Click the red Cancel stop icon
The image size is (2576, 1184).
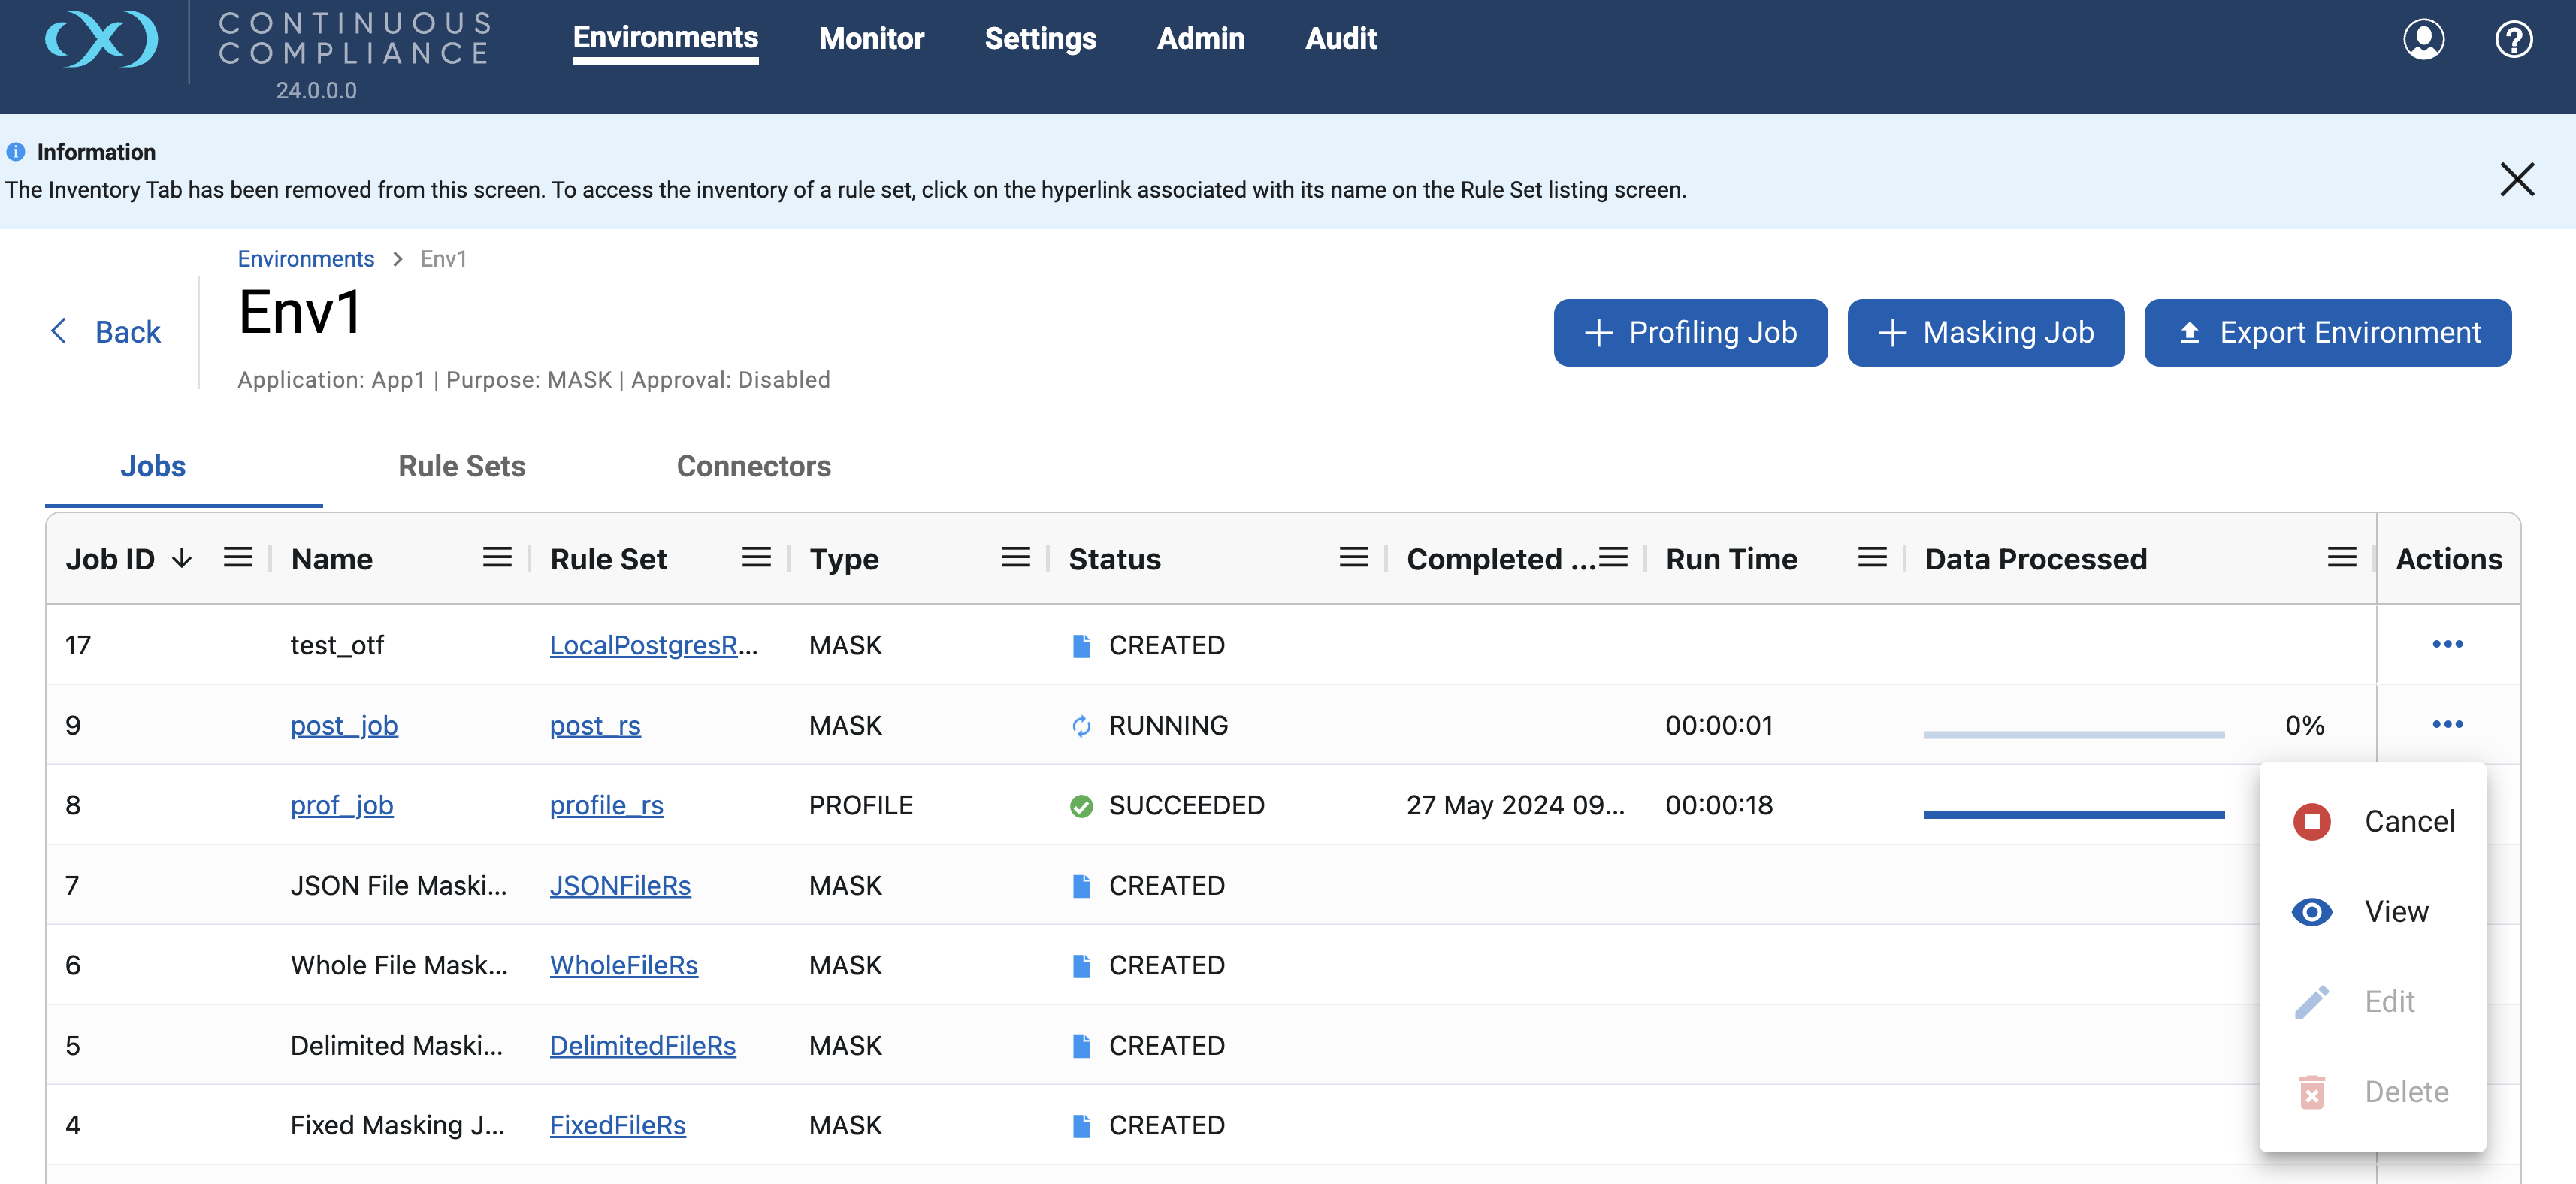(2311, 821)
